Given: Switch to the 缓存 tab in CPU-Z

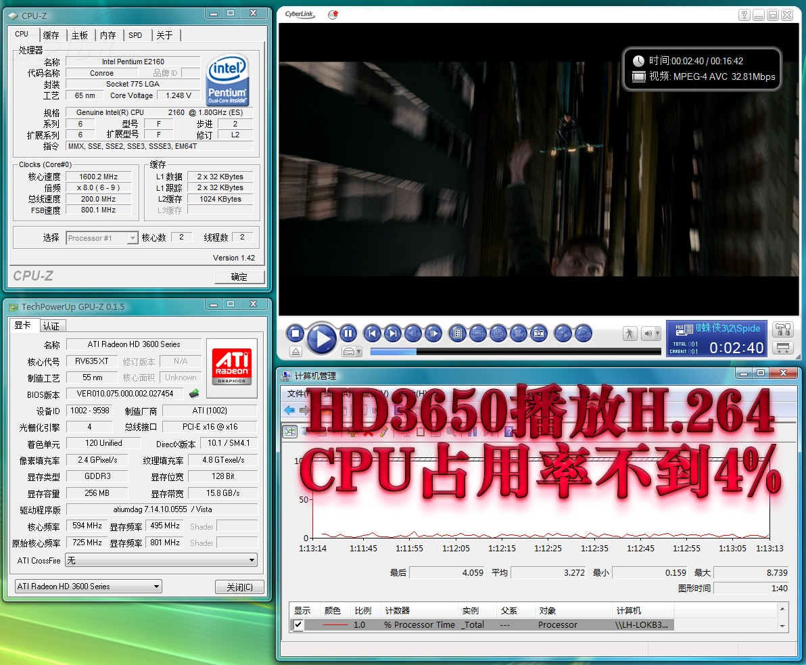Looking at the screenshot, I should (51, 35).
